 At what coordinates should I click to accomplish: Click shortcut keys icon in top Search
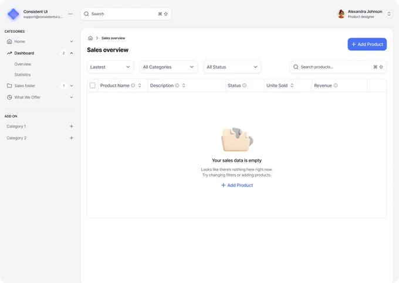pyautogui.click(x=163, y=14)
